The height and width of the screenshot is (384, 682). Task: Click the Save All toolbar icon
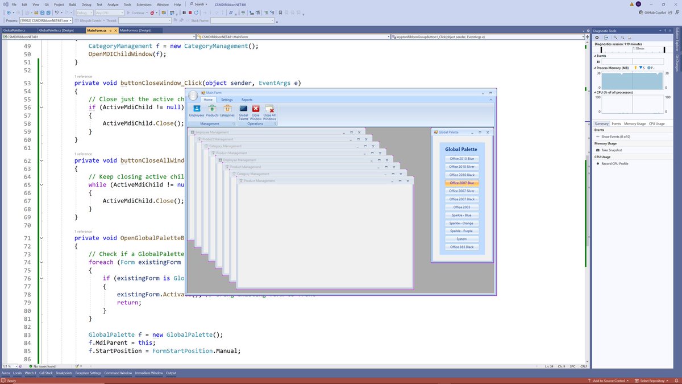[48, 13]
